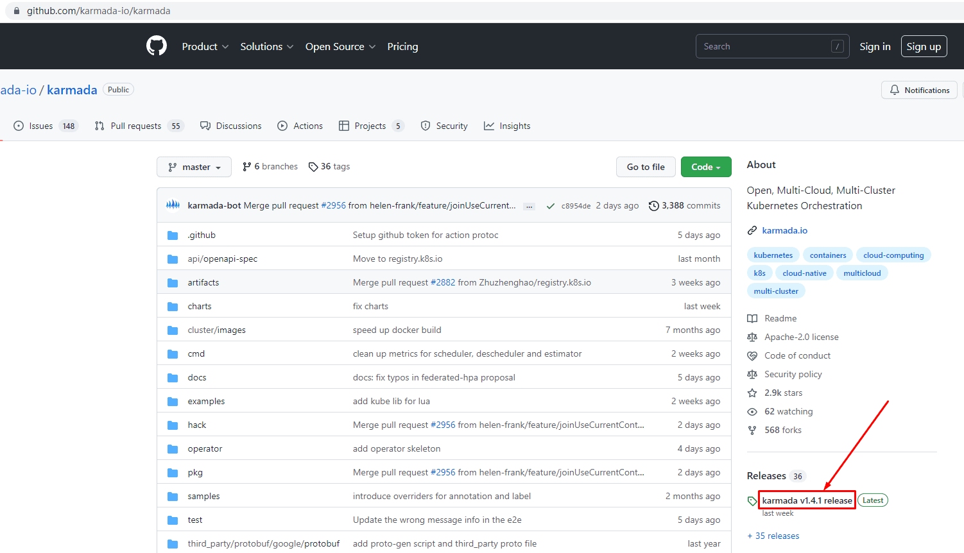Switch to the Discussions tab

(x=231, y=126)
